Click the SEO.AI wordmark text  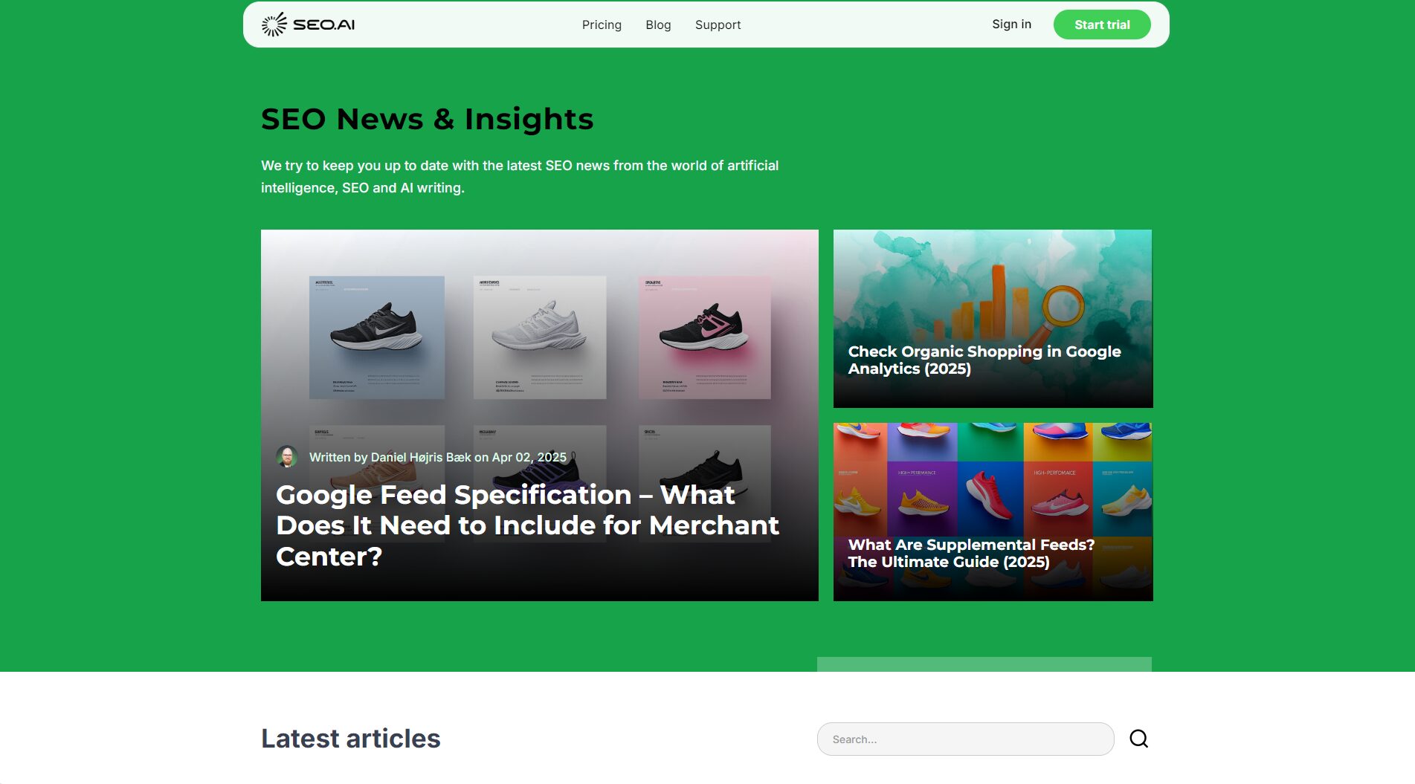pyautogui.click(x=323, y=25)
